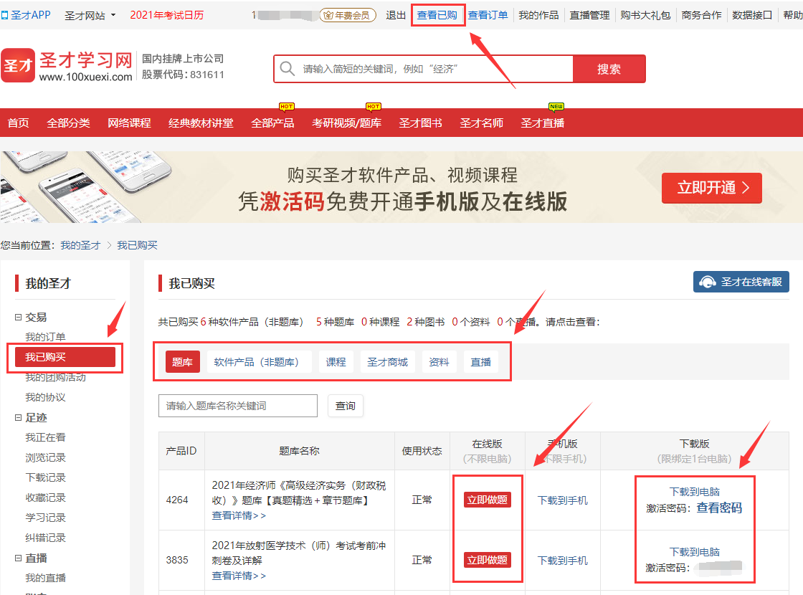
Task: Click 立即做题 for product 4264
Action: 488,500
